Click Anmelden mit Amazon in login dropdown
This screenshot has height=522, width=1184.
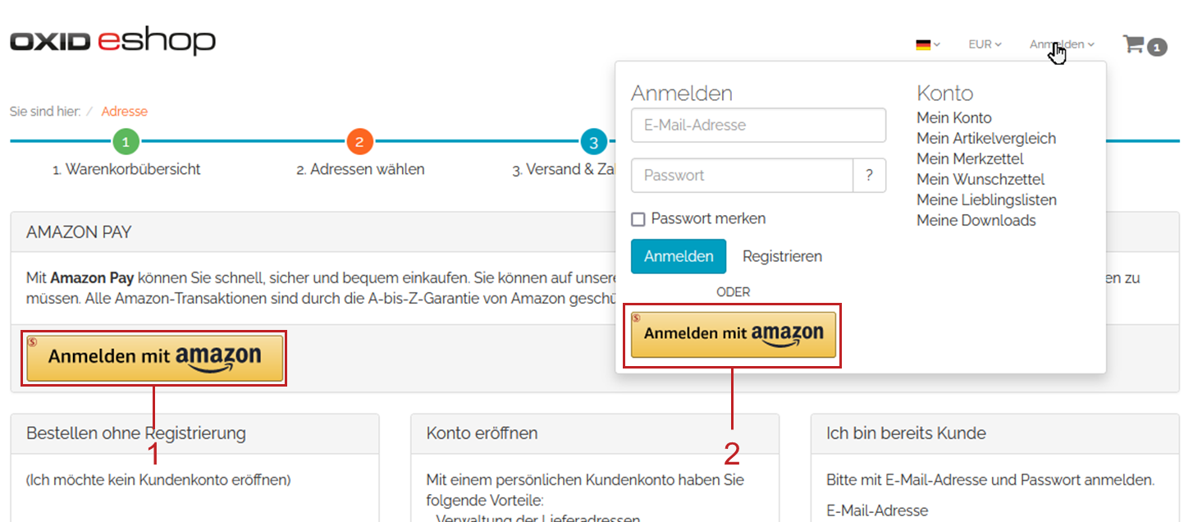click(733, 335)
